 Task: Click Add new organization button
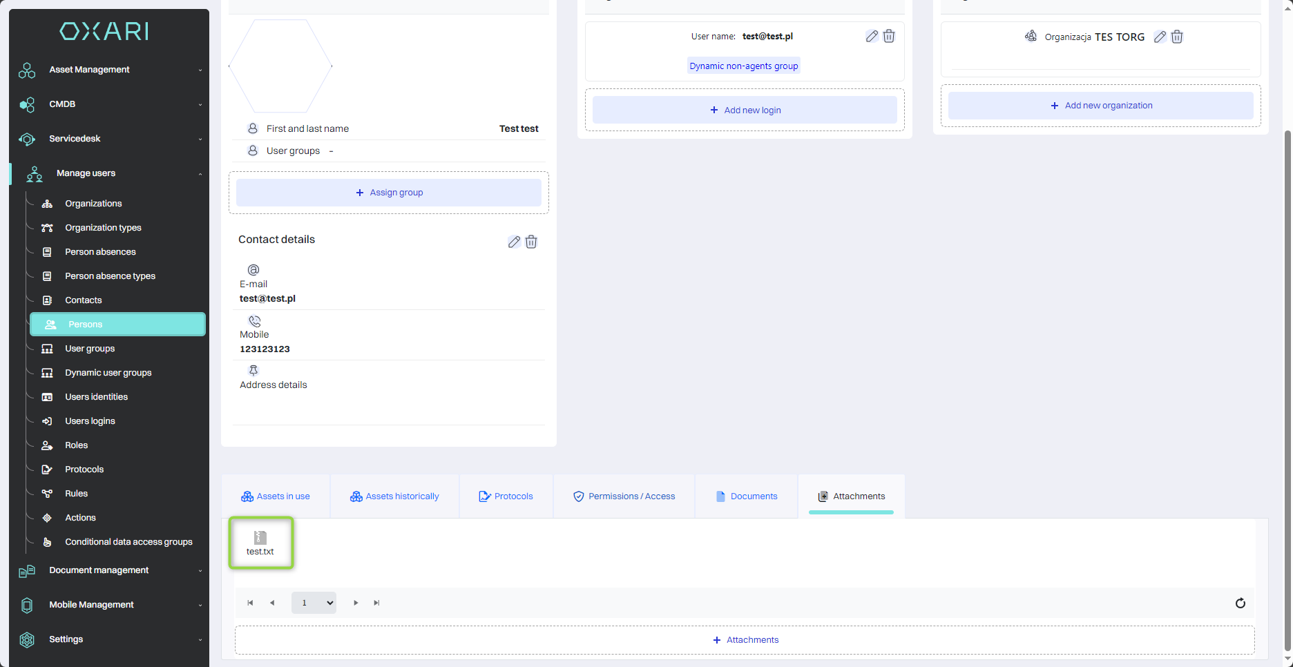coord(1100,106)
